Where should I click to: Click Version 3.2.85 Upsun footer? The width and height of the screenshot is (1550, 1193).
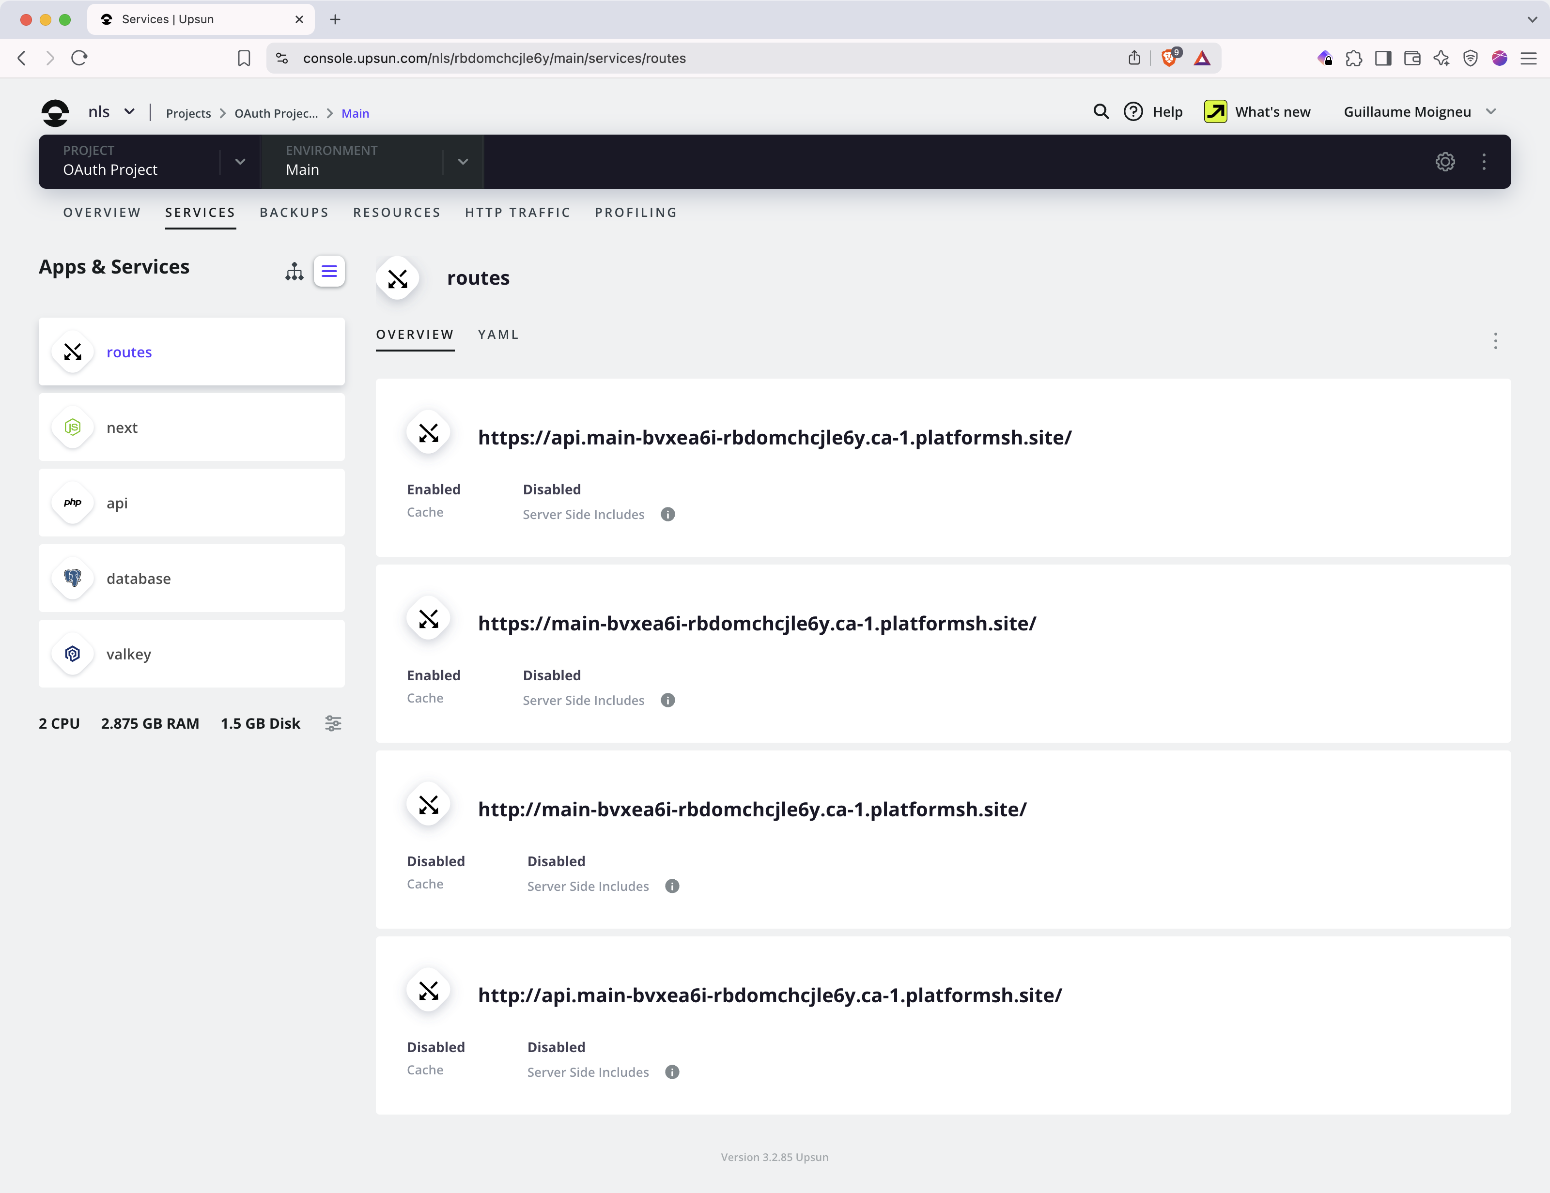pos(775,1157)
